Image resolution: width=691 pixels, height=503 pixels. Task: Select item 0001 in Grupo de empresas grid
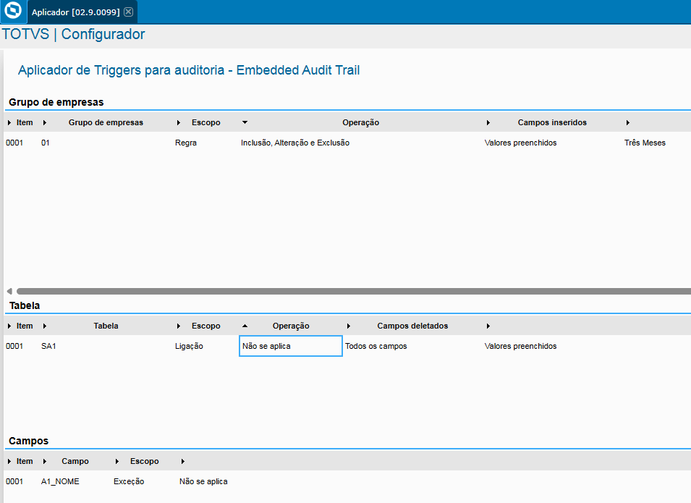tap(14, 143)
